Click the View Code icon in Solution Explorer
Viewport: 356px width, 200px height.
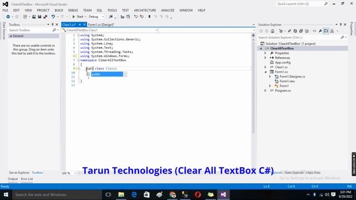click(x=314, y=31)
